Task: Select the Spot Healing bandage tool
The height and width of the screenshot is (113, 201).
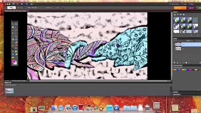Action: (x=16, y=43)
